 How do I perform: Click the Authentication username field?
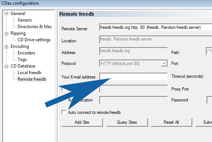133,100
